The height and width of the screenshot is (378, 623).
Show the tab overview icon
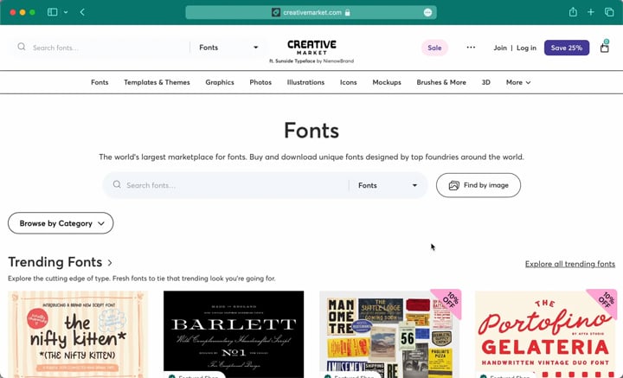coord(609,12)
